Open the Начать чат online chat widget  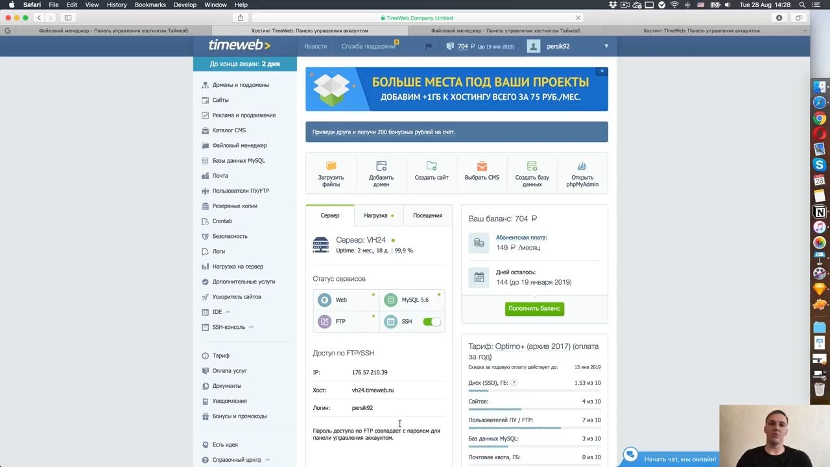[670, 458]
